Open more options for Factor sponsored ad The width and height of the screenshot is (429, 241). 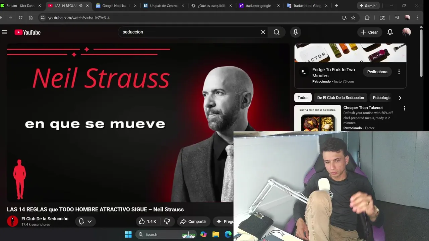(399, 72)
